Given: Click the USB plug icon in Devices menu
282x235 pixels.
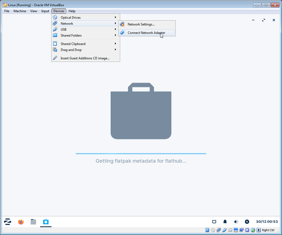Looking at the screenshot, I should pyautogui.click(x=55, y=29).
